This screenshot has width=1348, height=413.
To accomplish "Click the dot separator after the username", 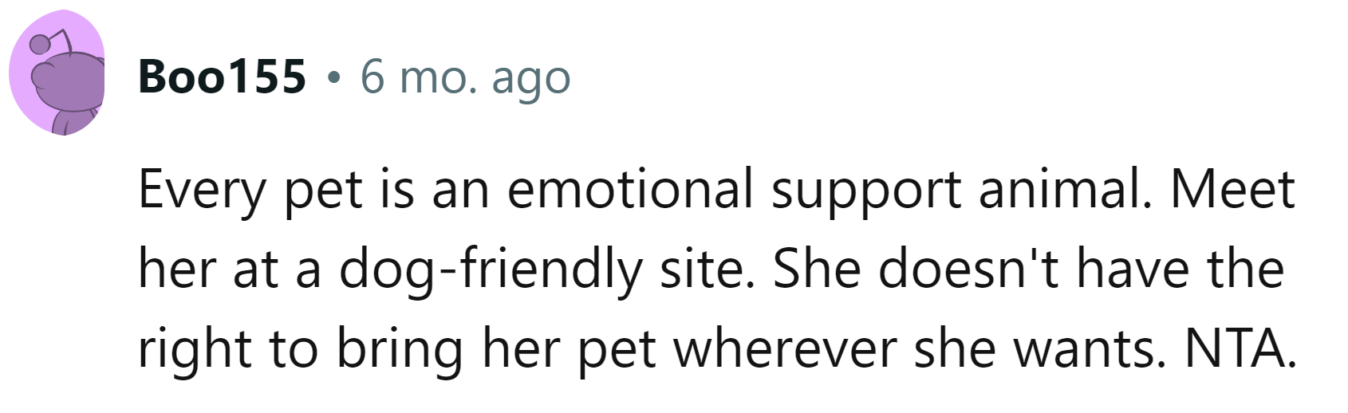I will pos(333,78).
